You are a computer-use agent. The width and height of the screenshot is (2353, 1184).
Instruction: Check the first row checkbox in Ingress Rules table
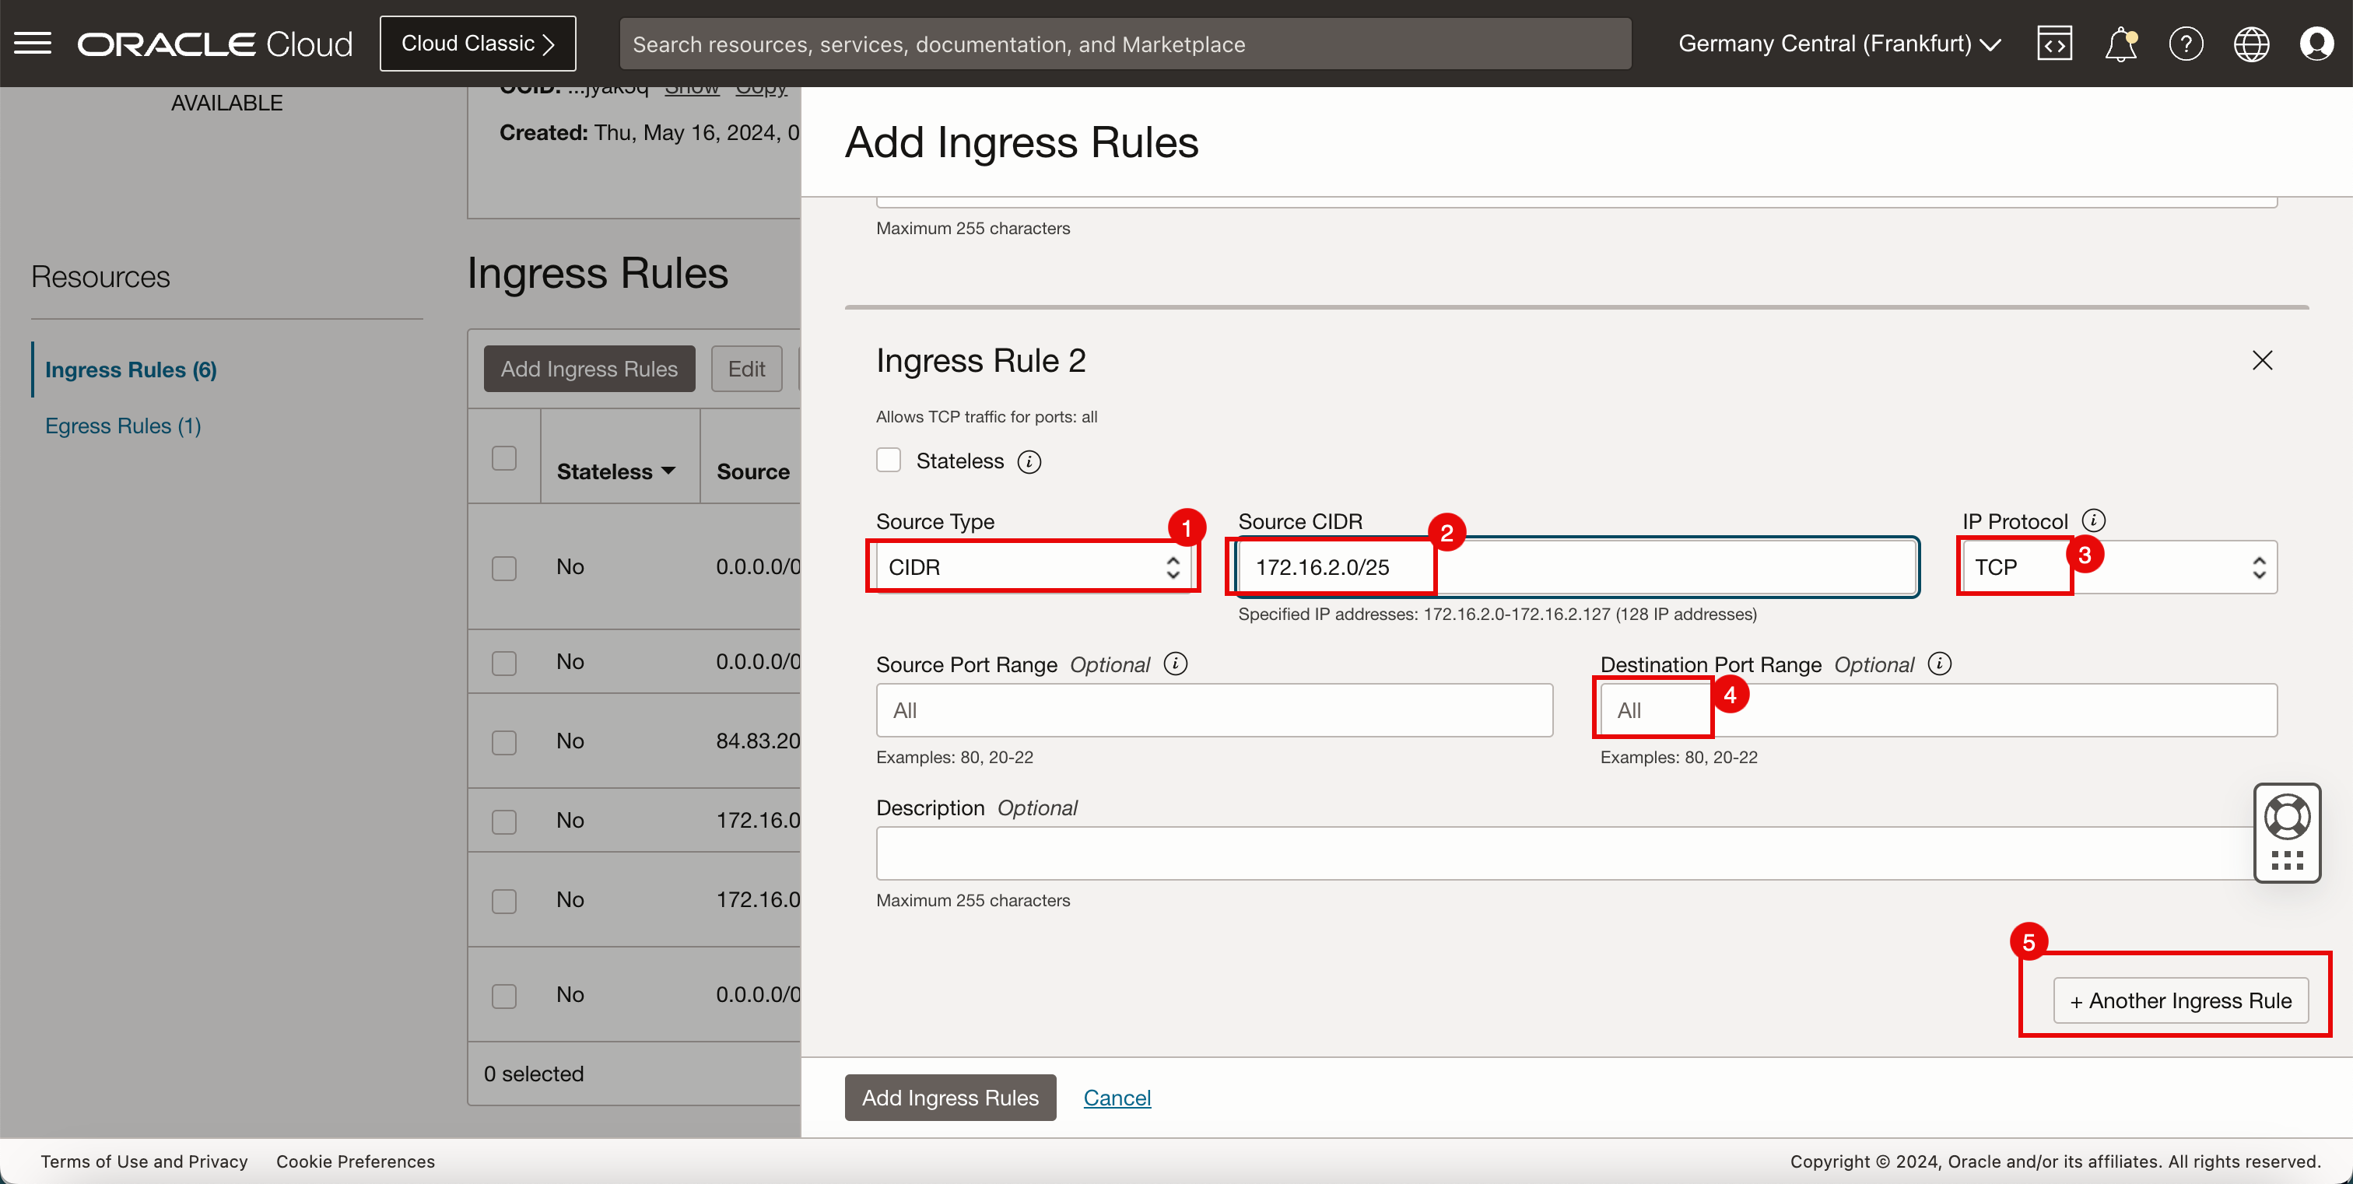[x=504, y=568]
